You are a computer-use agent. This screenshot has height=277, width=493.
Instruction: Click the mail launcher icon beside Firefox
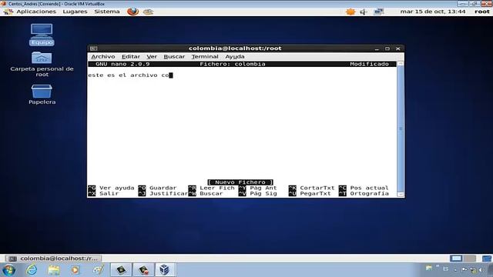tap(148, 12)
